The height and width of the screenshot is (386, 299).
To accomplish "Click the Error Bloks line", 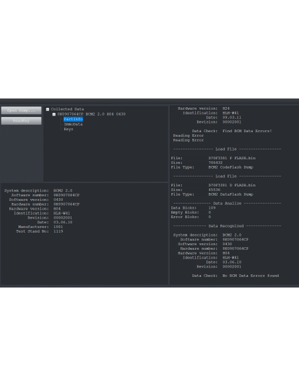I will click(x=191, y=217).
